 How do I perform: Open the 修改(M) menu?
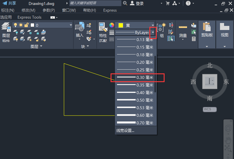(28, 10)
